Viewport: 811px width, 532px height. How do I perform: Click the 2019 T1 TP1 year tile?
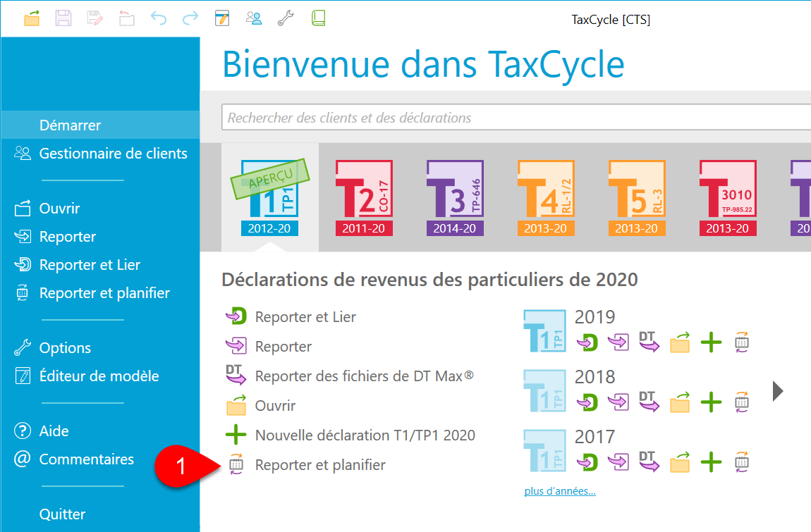coord(544,331)
